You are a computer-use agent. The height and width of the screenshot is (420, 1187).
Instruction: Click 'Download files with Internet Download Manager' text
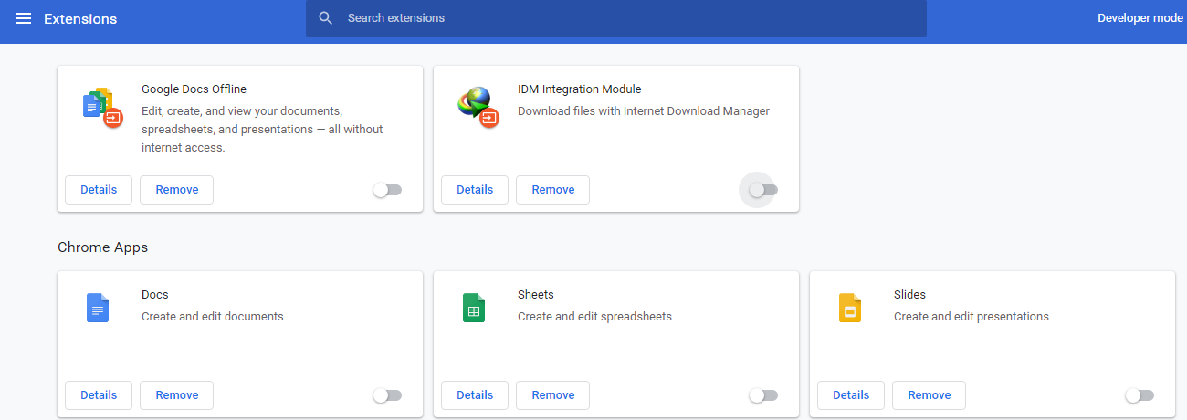coord(644,111)
